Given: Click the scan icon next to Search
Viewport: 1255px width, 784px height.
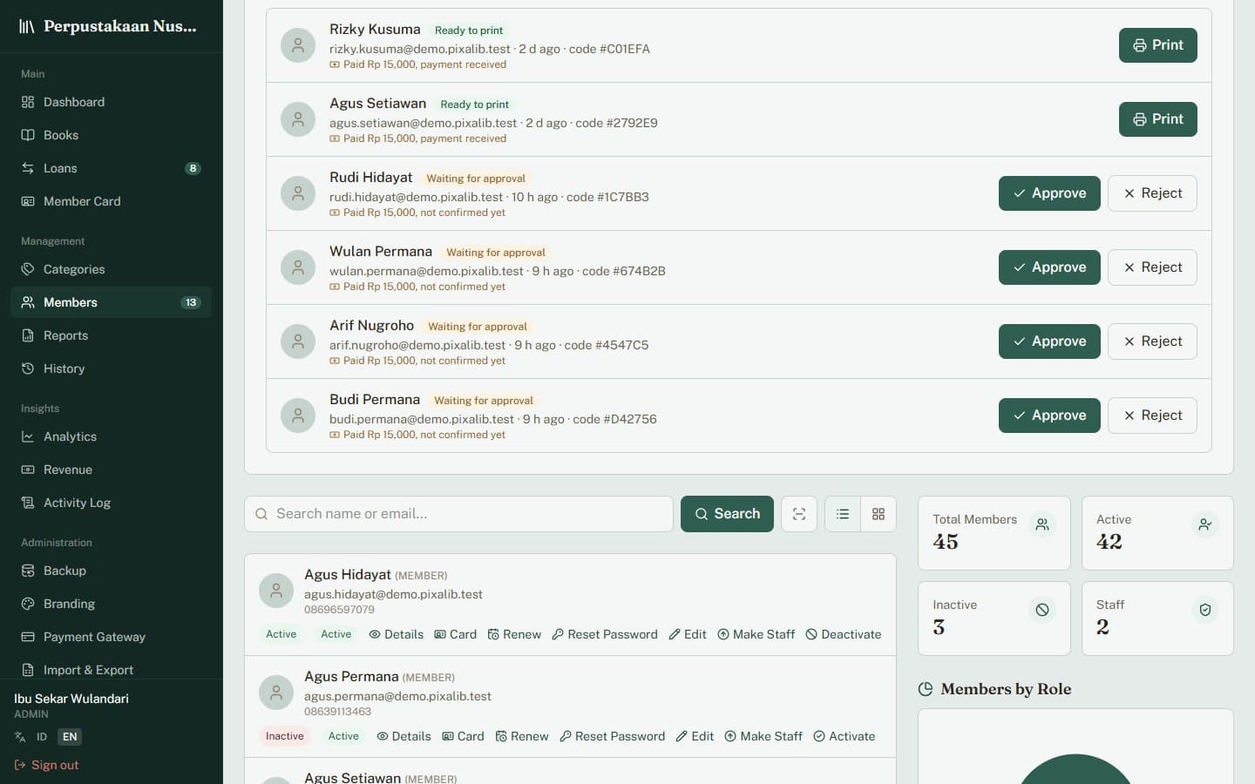Looking at the screenshot, I should 799,514.
